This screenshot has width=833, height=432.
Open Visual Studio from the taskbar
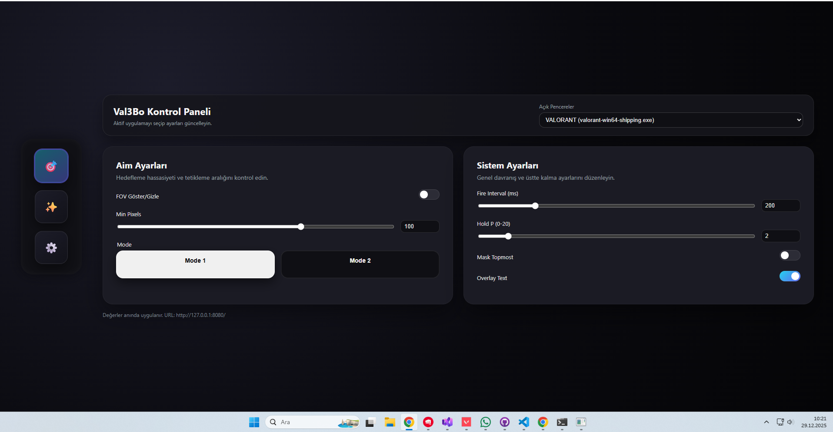coord(447,422)
